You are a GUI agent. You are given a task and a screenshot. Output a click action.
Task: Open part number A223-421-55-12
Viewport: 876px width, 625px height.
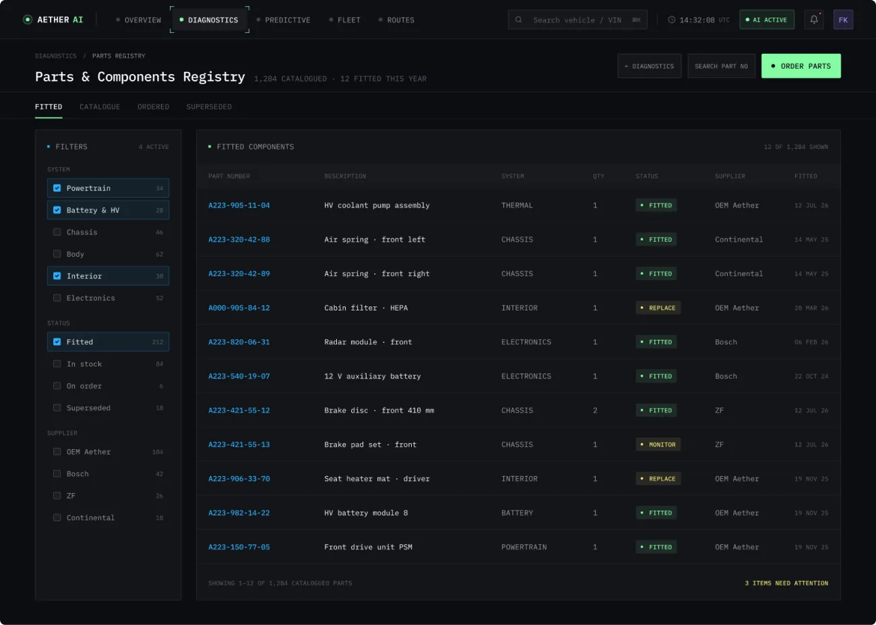pyautogui.click(x=239, y=410)
